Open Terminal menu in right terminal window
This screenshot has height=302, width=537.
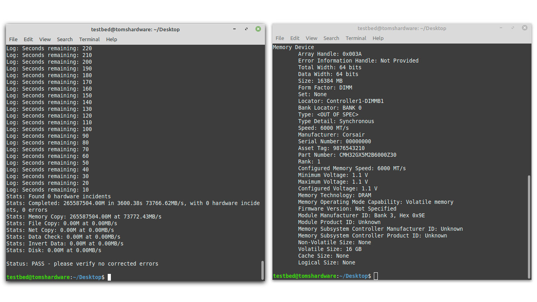click(x=356, y=38)
